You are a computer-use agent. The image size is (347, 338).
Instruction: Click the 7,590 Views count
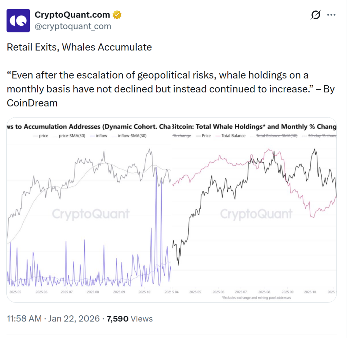[x=130, y=319]
